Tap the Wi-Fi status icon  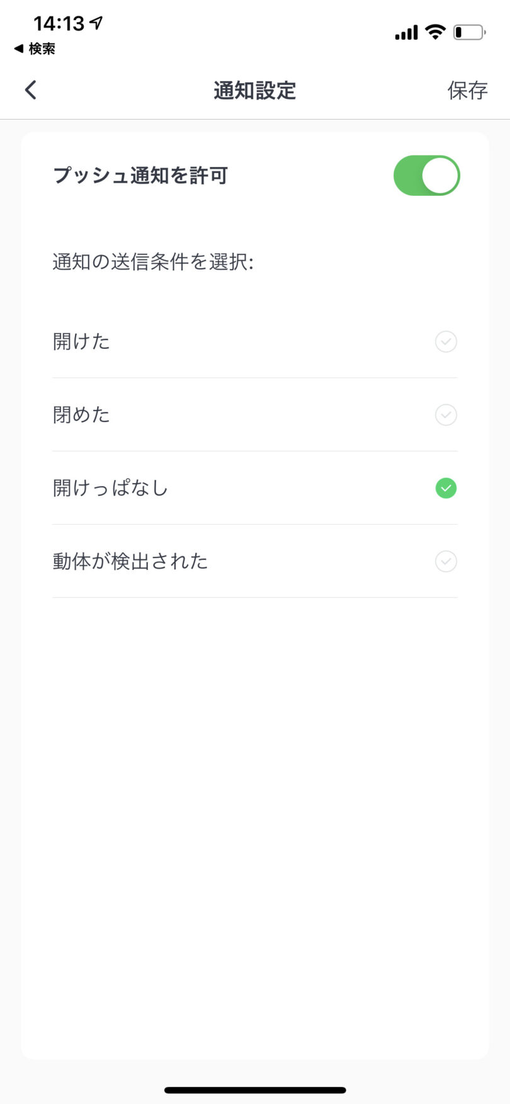tap(435, 31)
